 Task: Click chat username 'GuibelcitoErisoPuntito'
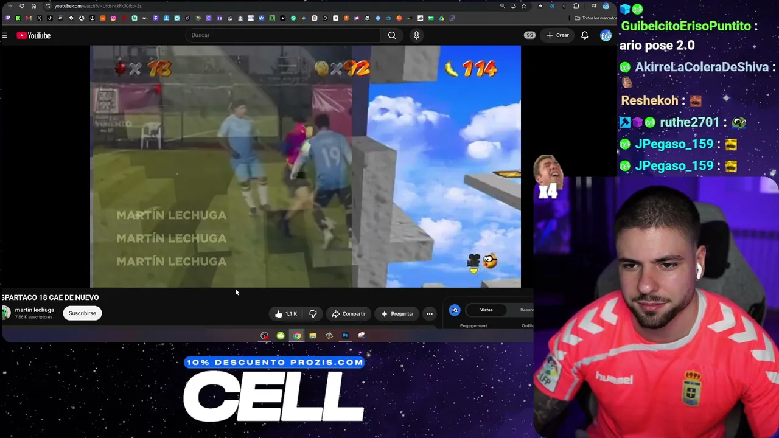[x=685, y=26]
